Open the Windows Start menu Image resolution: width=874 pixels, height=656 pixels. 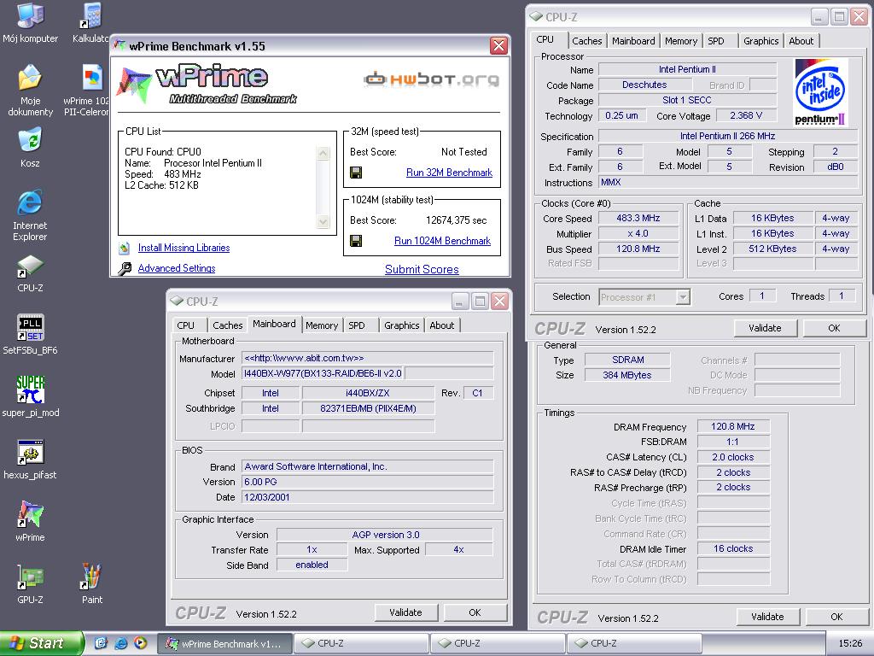(40, 643)
